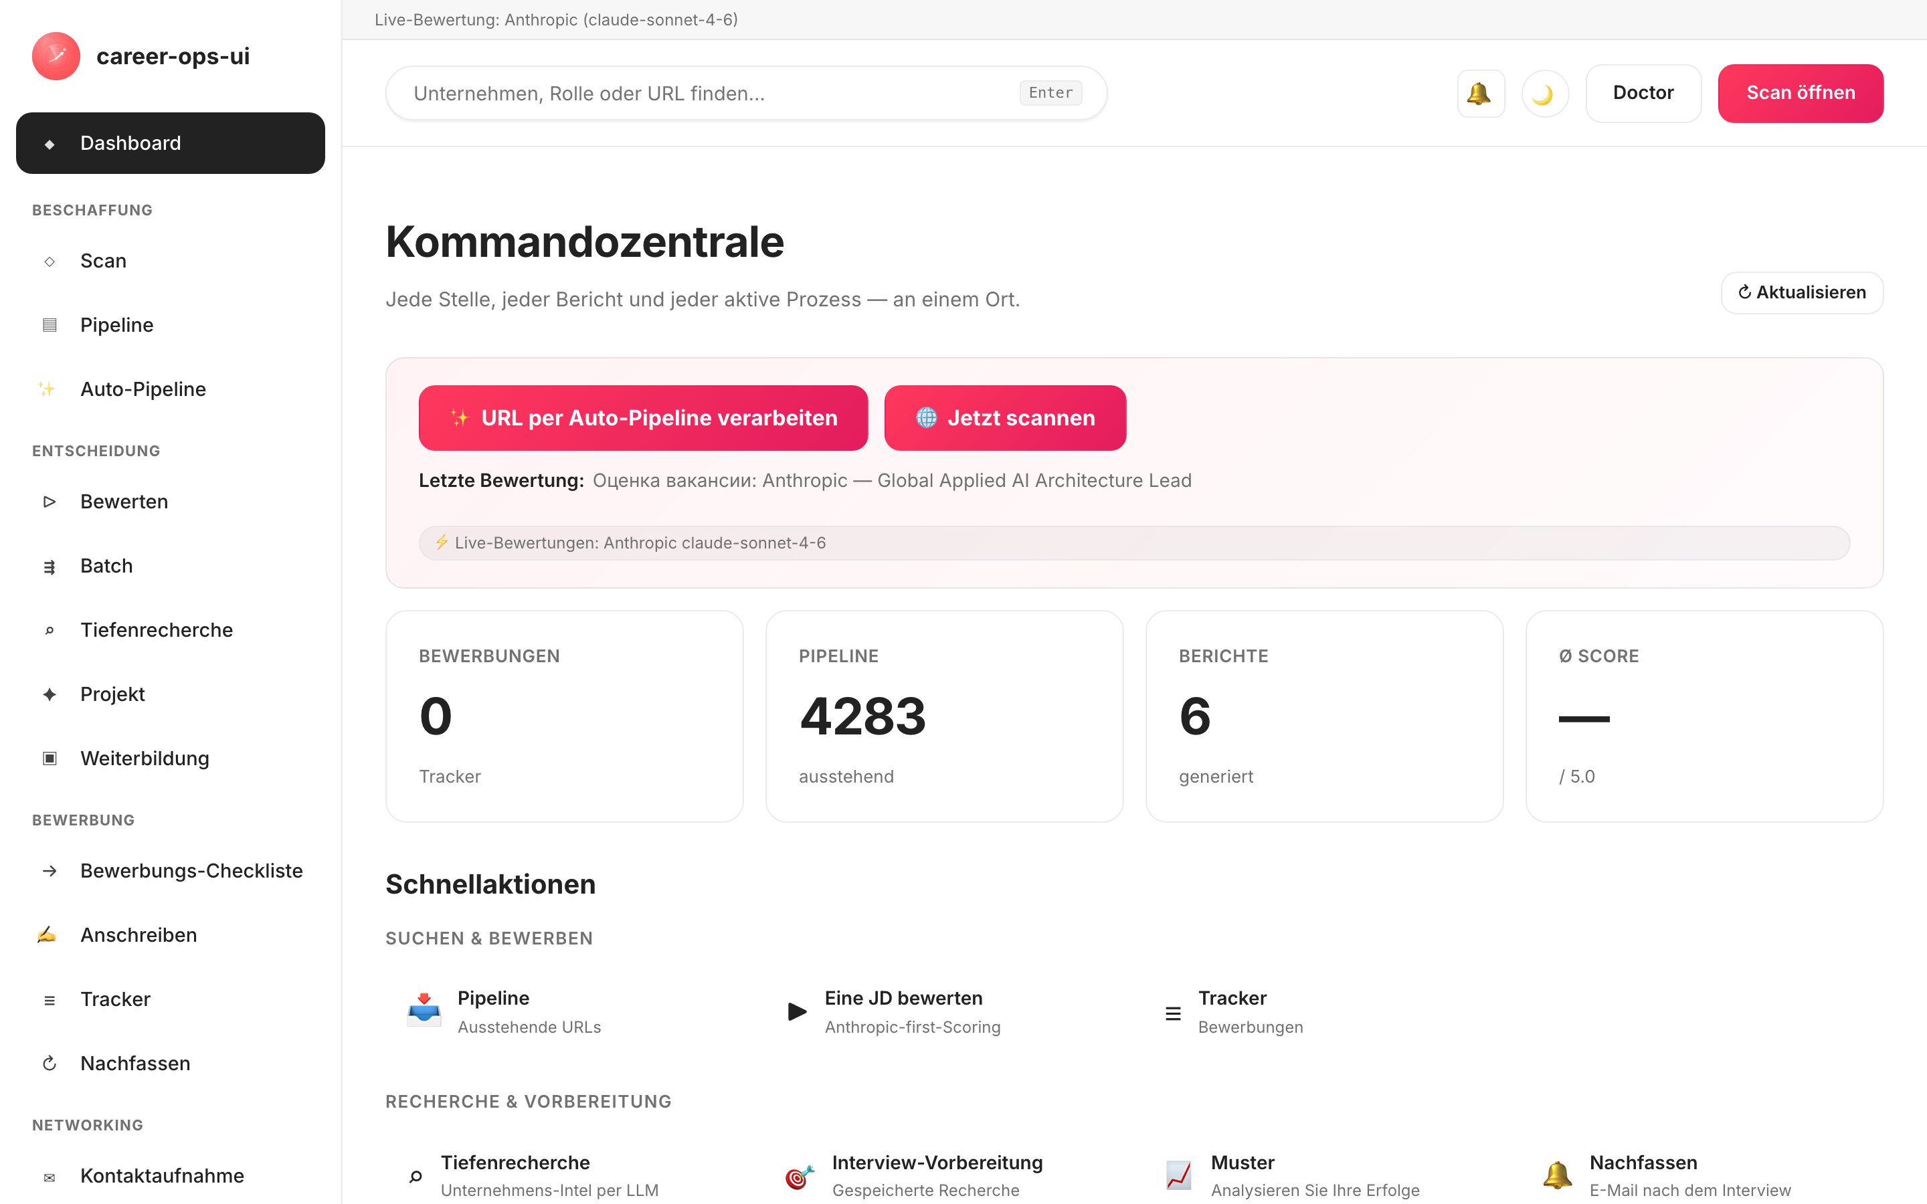Image resolution: width=1927 pixels, height=1204 pixels.
Task: Click the quick action Tracker list icon
Action: click(x=1172, y=1013)
